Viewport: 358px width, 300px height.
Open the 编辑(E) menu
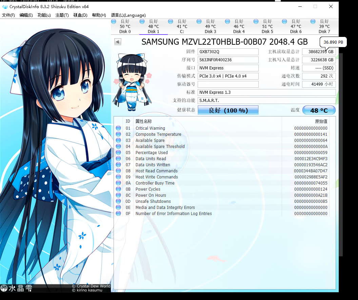click(x=26, y=15)
